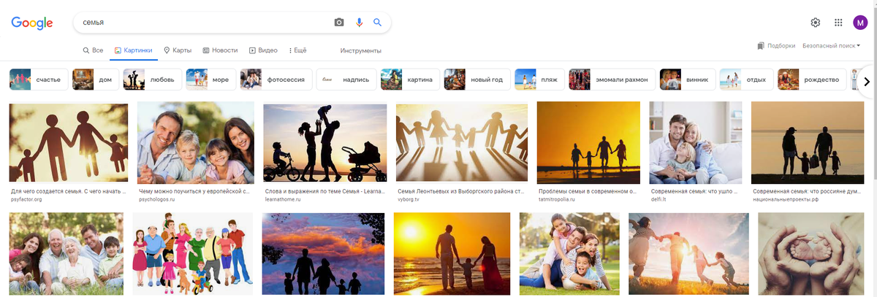Open Инструменты search tools
This screenshot has width=877, height=297.
click(361, 50)
